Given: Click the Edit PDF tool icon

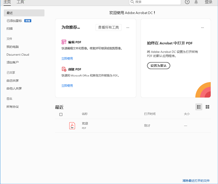Looking at the screenshot, I should click(64, 42).
